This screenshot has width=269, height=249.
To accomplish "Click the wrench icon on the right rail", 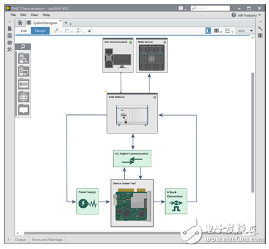I will 260,29.
